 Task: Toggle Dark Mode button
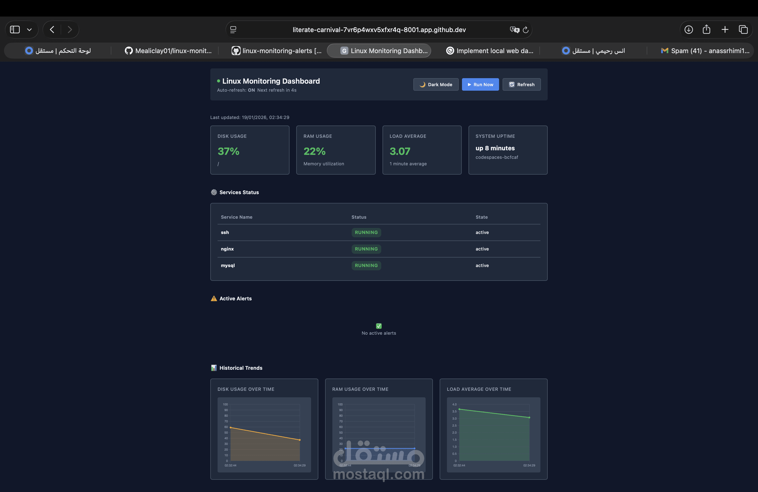pyautogui.click(x=436, y=84)
